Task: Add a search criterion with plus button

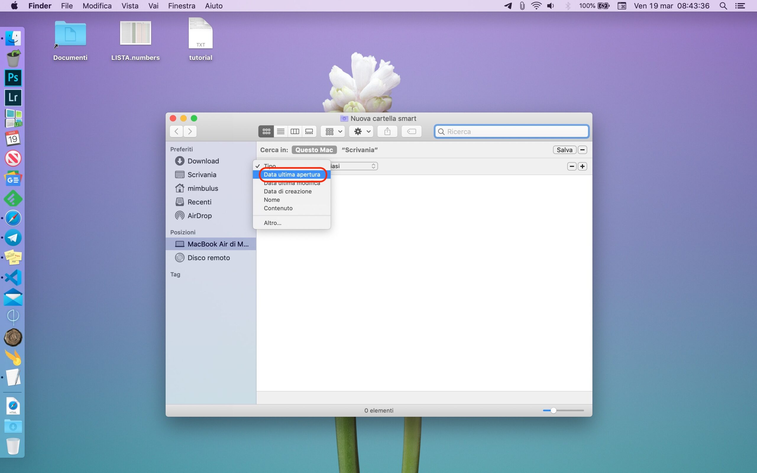Action: click(582, 166)
